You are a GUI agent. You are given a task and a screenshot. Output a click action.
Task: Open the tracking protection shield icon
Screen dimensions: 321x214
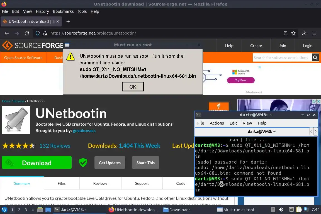(x=38, y=33)
